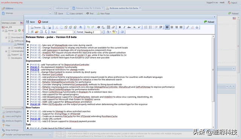This screenshot has width=241, height=139.
Task: Open the Format Heading 2 dropdown
Action: coord(94,32)
